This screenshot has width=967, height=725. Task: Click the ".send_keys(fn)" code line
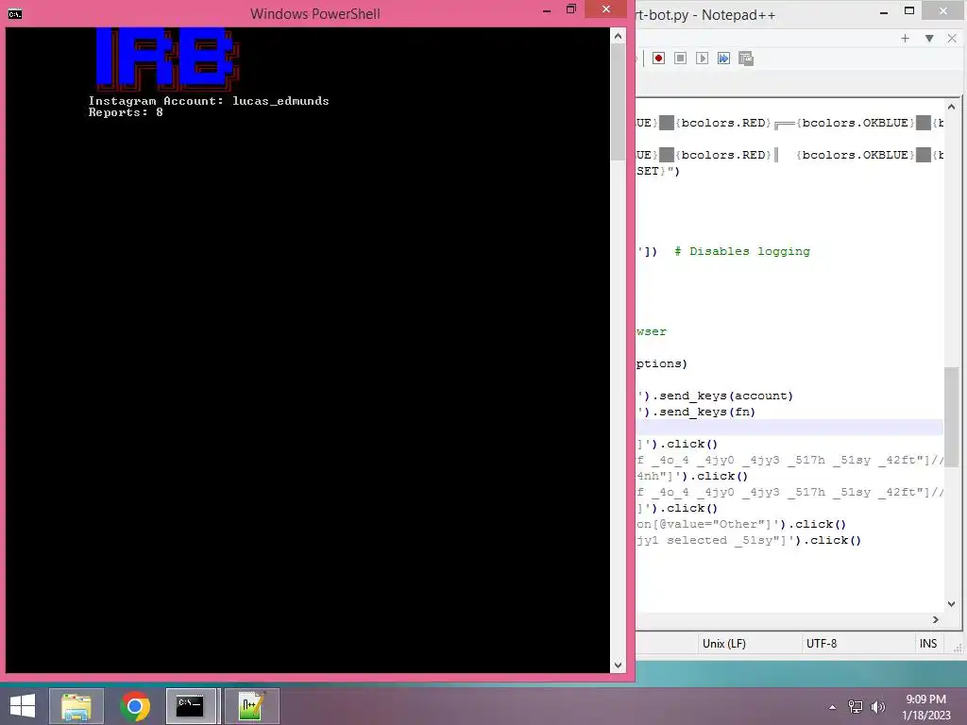point(696,412)
